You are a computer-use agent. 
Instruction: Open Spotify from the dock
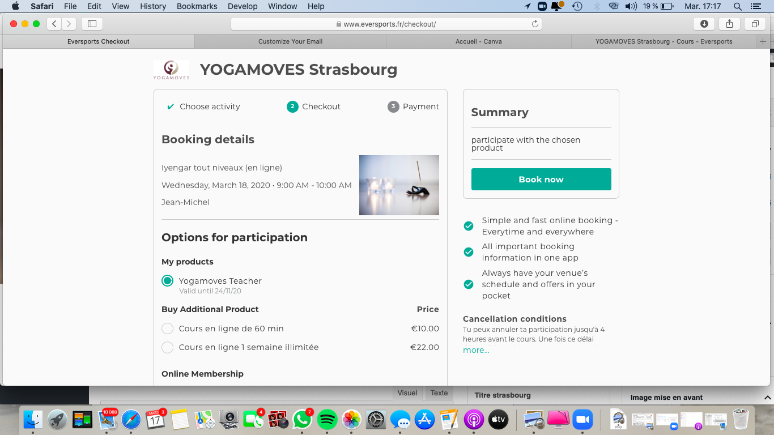point(327,420)
